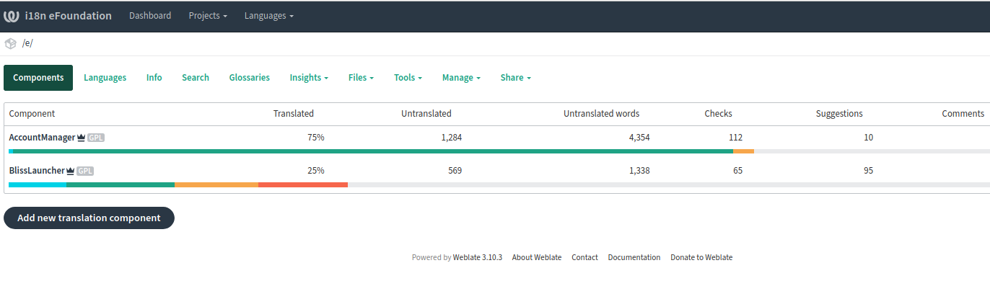Click Add new translation component button
990x281 pixels.
click(89, 218)
